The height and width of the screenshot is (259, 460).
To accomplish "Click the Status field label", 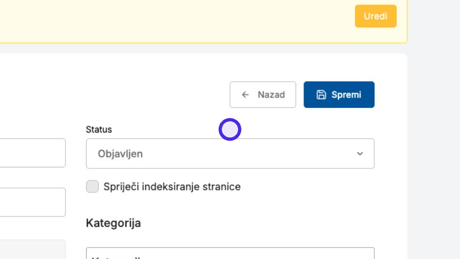I will [99, 130].
